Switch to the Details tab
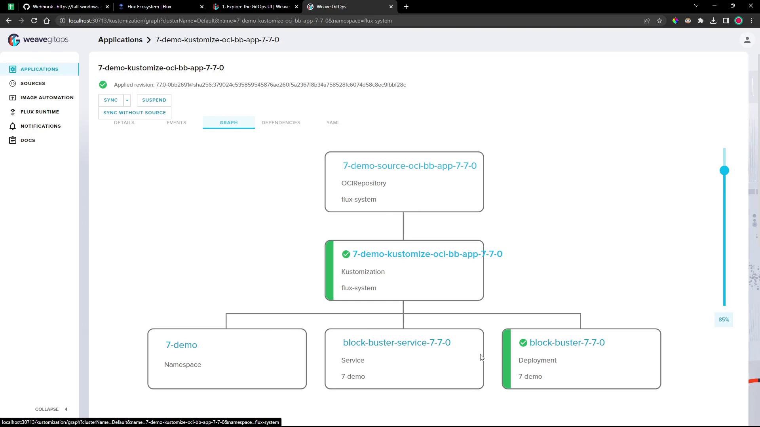 [x=124, y=123]
